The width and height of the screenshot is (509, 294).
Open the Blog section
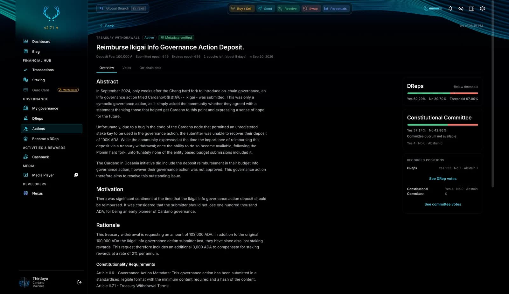[51, 51]
